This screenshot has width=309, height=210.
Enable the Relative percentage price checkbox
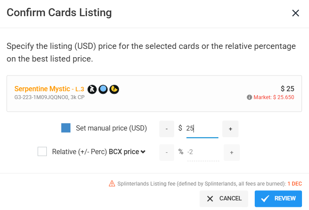(x=42, y=151)
